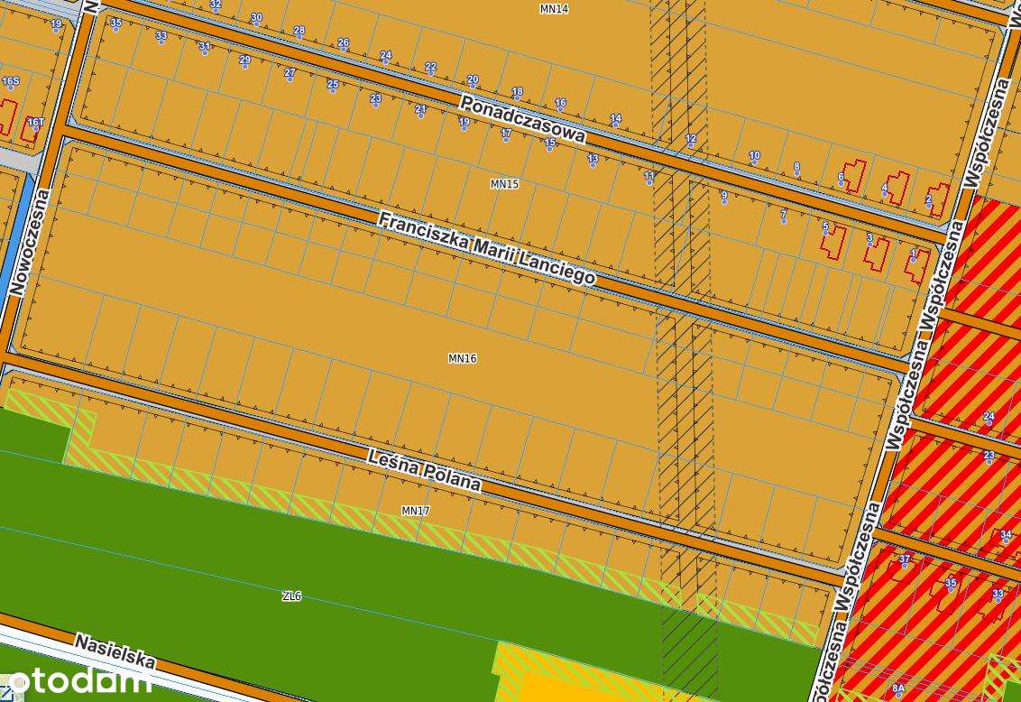
Task: Click address point marker 8A
Action: point(898,689)
